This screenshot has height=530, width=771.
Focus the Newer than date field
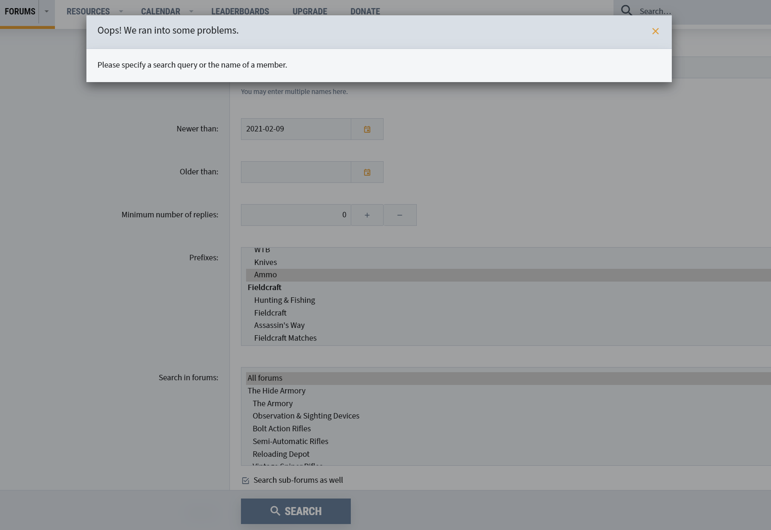[x=296, y=129]
